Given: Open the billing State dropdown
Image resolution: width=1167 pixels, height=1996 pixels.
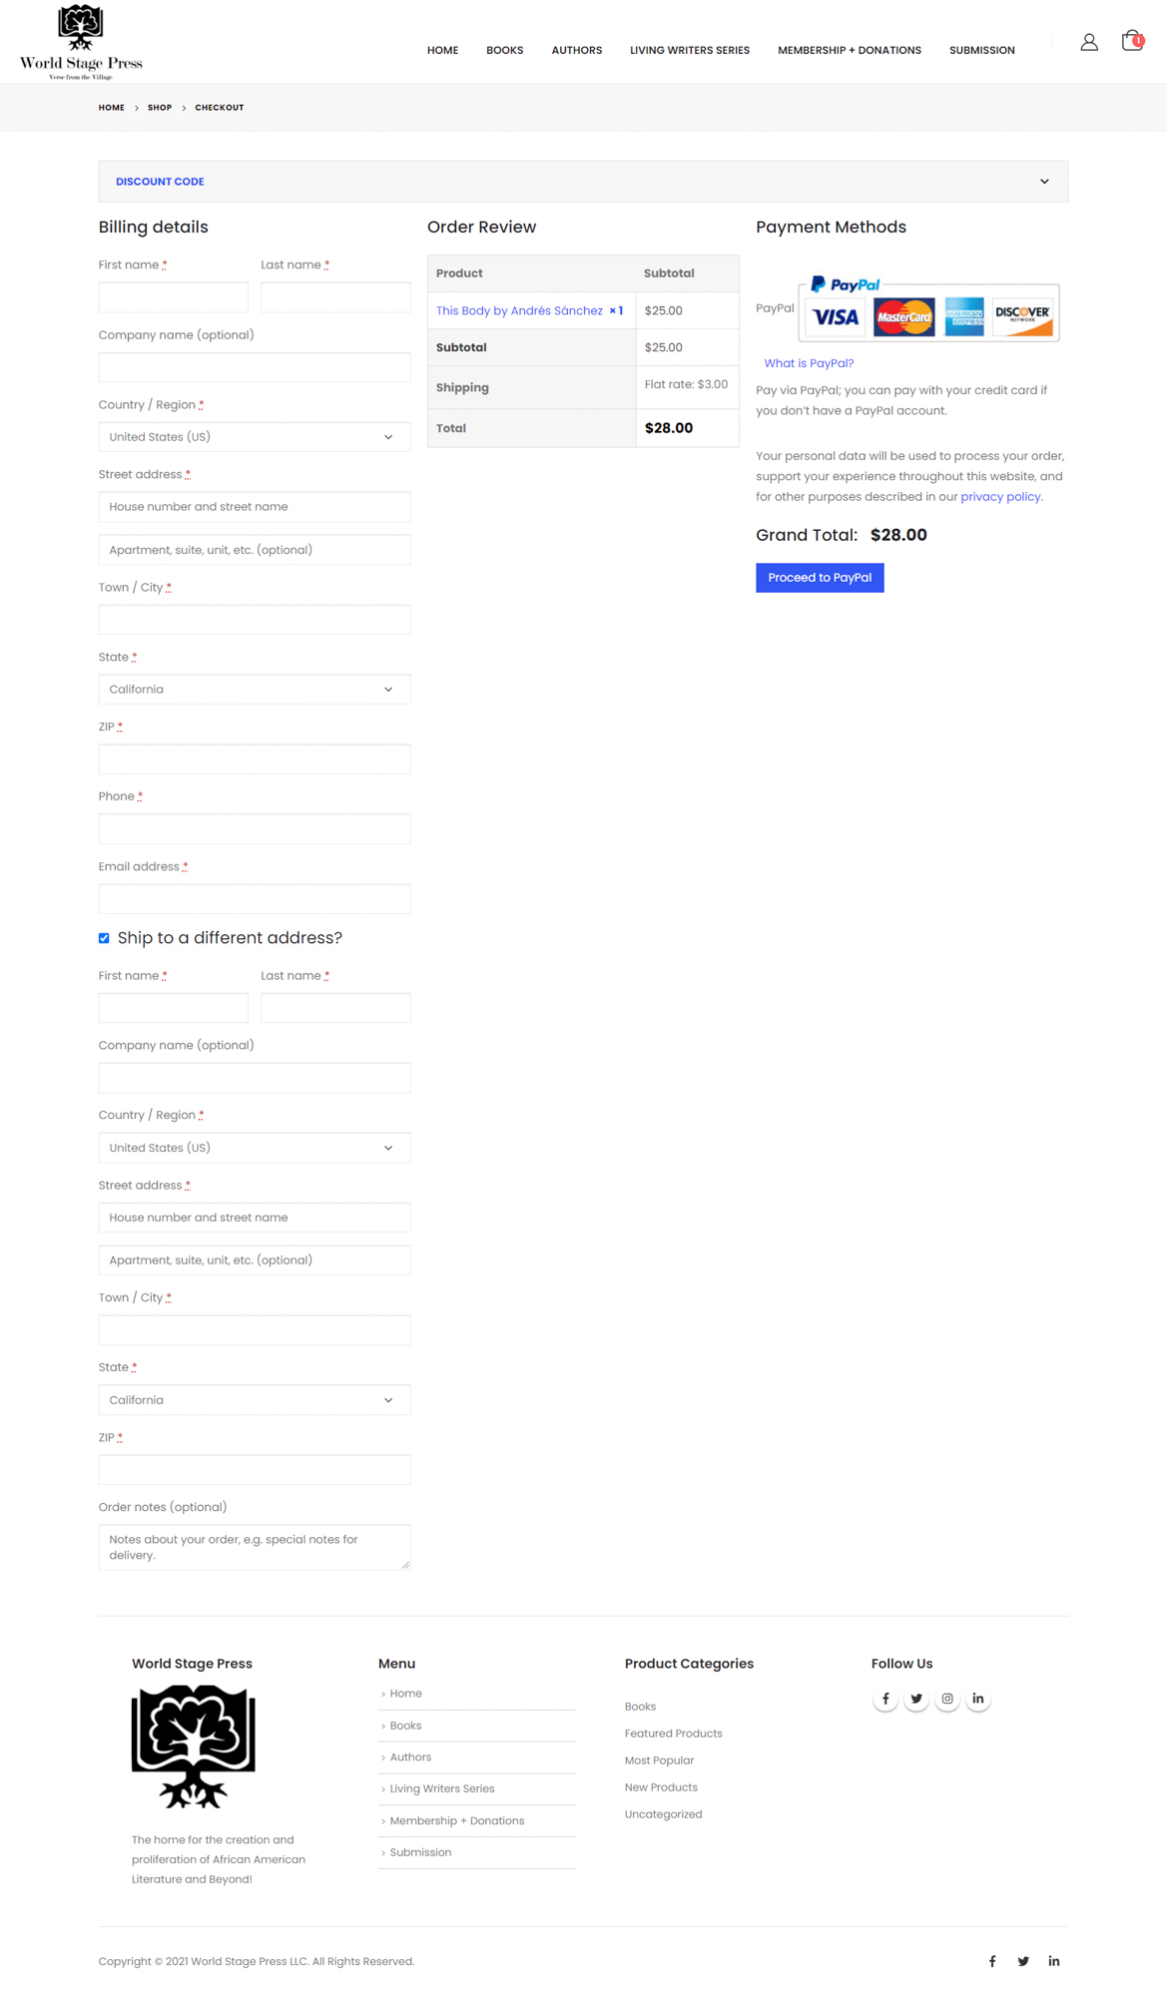Looking at the screenshot, I should pos(254,690).
